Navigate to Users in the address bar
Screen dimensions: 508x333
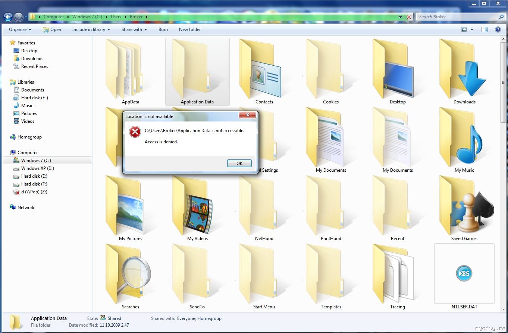pos(116,17)
